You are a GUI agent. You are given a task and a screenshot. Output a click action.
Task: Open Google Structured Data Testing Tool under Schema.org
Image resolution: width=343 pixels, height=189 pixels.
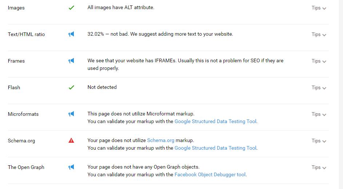tap(215, 148)
